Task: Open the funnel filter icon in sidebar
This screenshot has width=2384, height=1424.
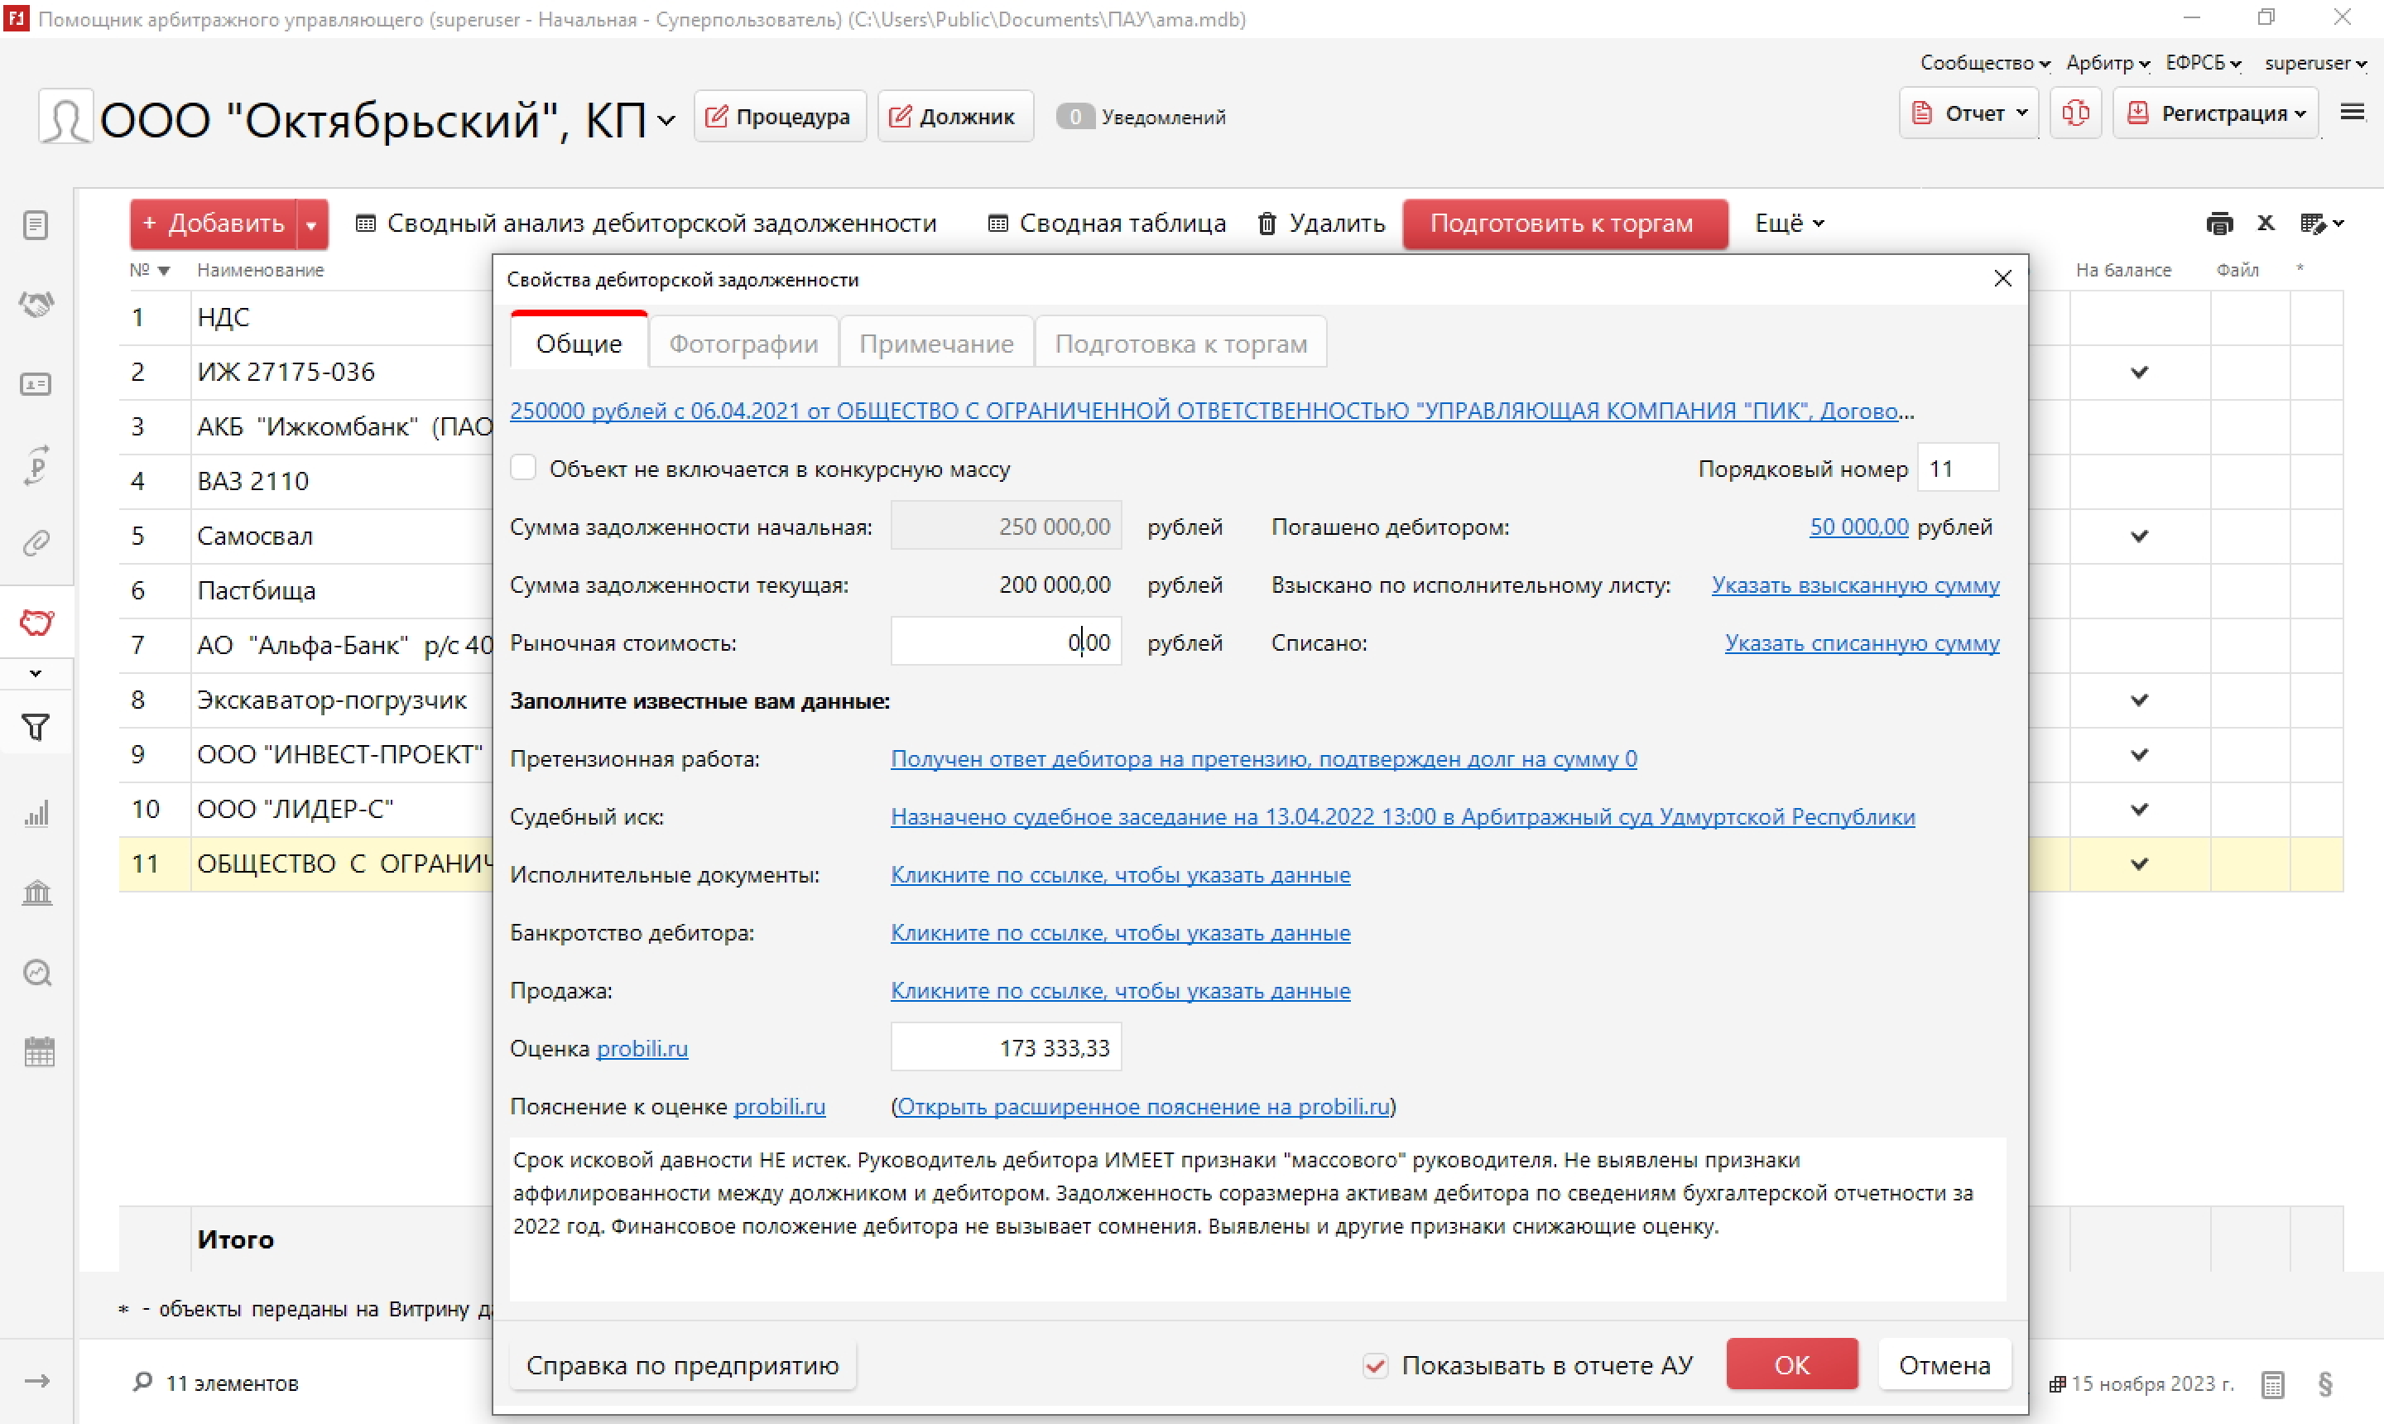Action: (36, 728)
